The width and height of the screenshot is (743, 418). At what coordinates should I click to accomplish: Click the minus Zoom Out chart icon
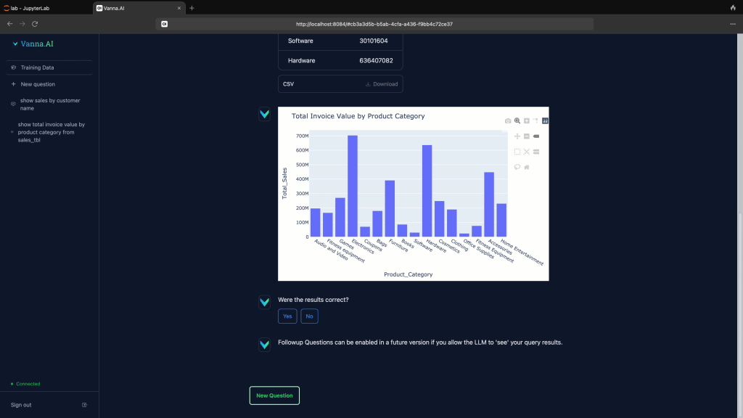[527, 136]
